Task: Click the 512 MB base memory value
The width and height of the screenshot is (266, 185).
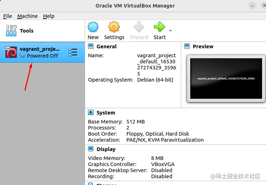Action: coord(136,122)
